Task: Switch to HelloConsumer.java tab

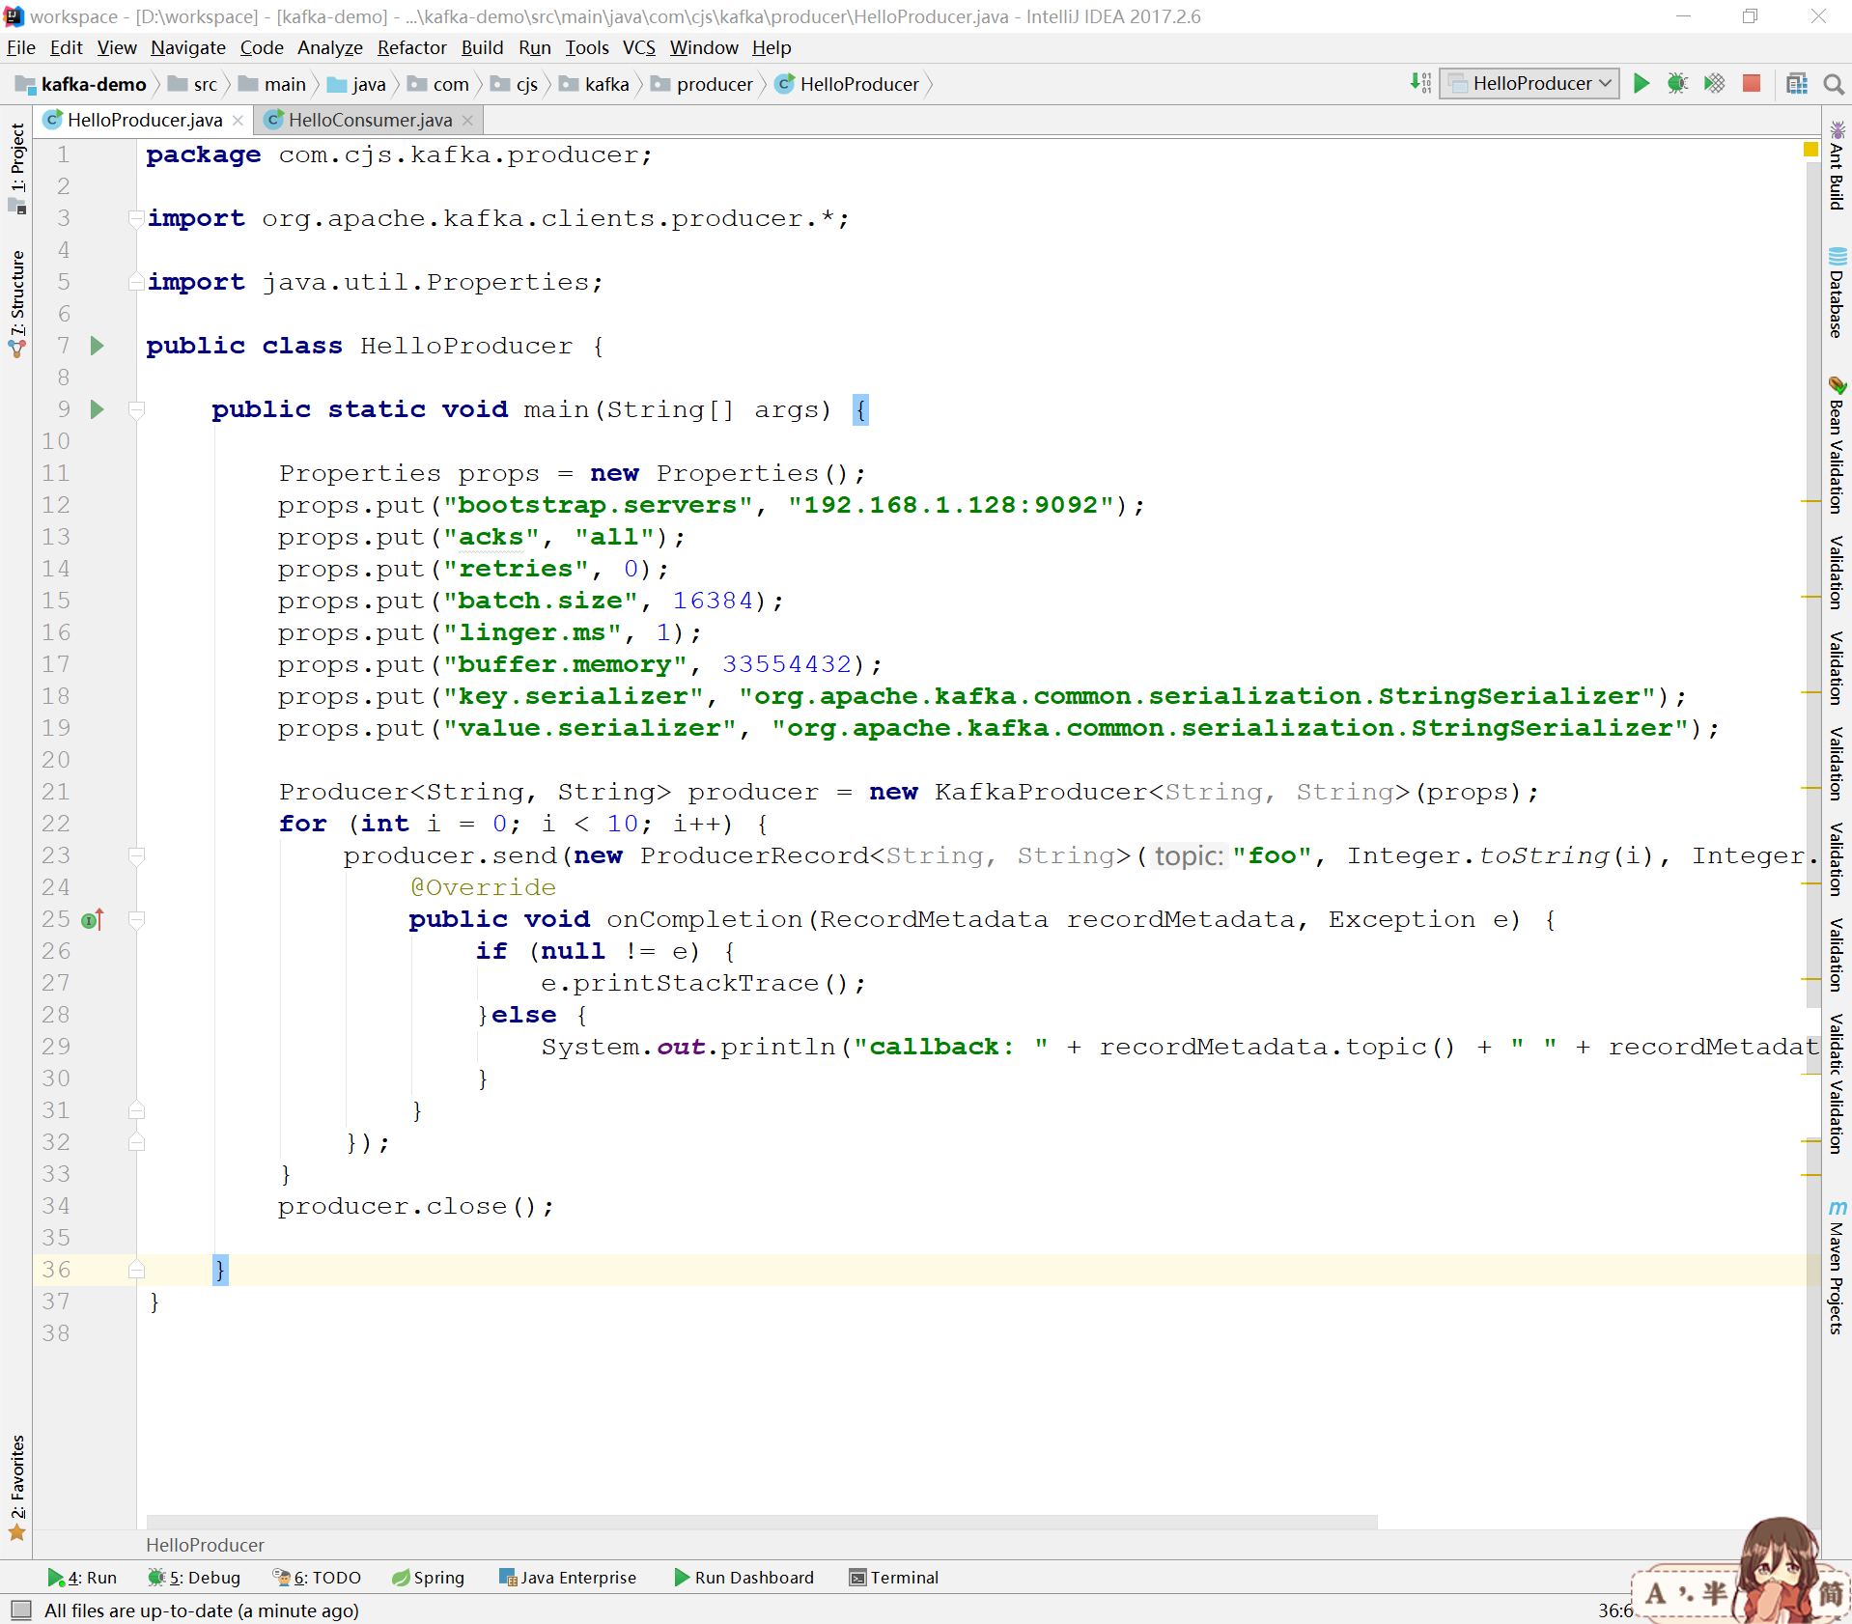Action: [370, 120]
